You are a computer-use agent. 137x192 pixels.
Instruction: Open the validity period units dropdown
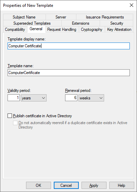click(34, 98)
